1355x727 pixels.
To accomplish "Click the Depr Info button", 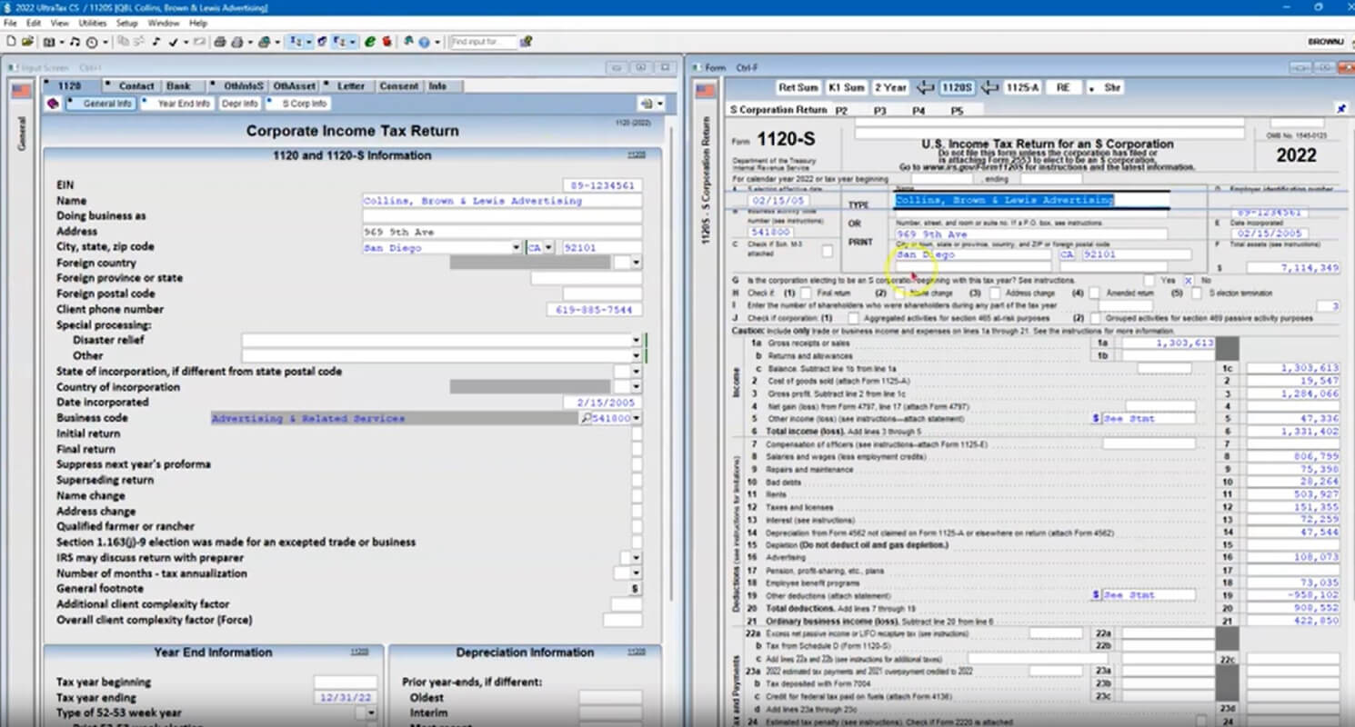I will 240,104.
